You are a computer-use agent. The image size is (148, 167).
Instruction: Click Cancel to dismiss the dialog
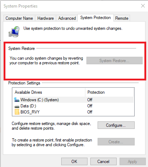click(103, 162)
